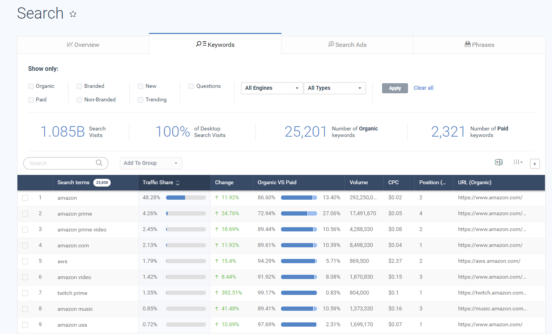Image resolution: width=552 pixels, height=334 pixels.
Task: Click the keyword search input field
Action: (66, 163)
